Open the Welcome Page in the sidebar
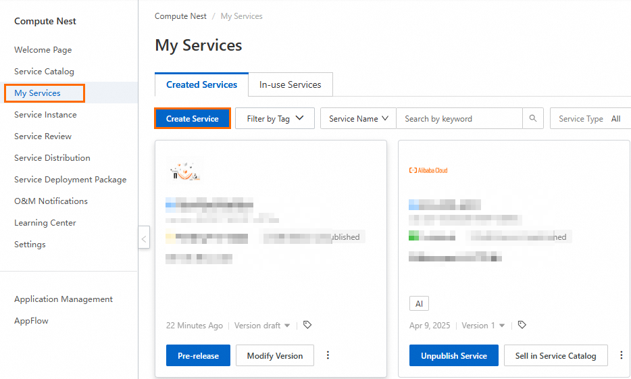 pyautogui.click(x=43, y=50)
